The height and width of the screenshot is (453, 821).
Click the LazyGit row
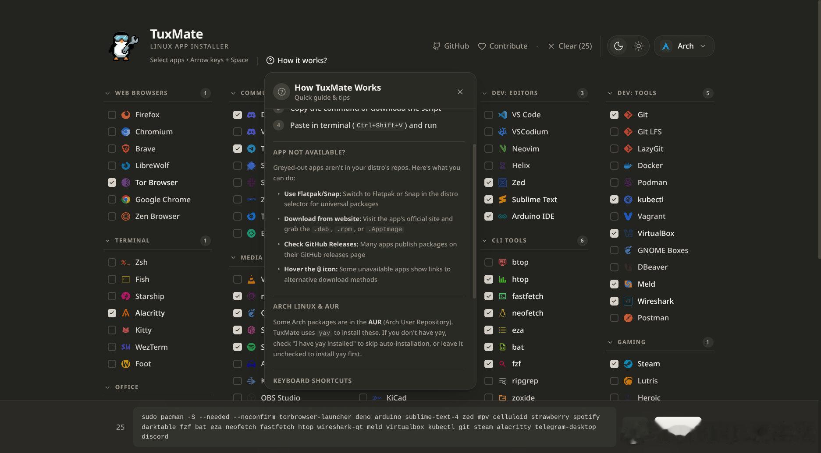tap(660, 149)
